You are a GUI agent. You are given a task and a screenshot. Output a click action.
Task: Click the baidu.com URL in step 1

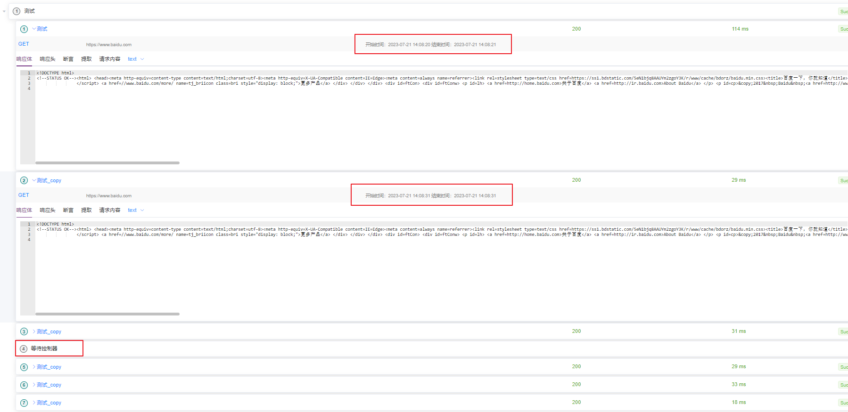coord(109,45)
